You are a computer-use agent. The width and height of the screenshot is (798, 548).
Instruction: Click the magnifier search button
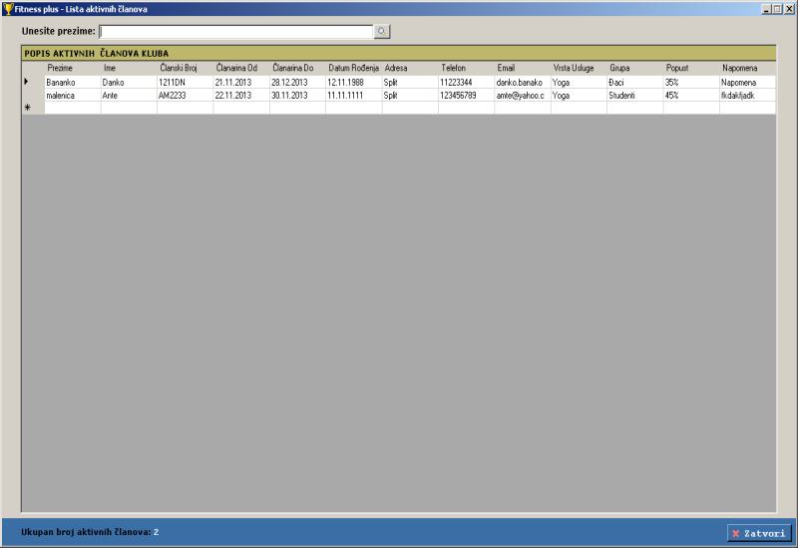point(382,32)
